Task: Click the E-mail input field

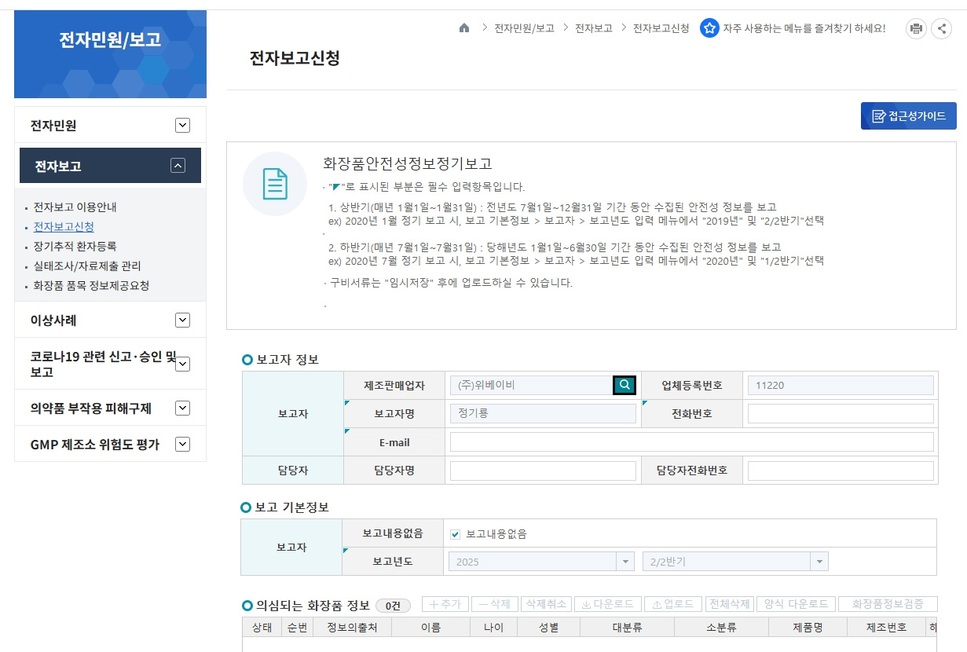Action: (x=691, y=441)
